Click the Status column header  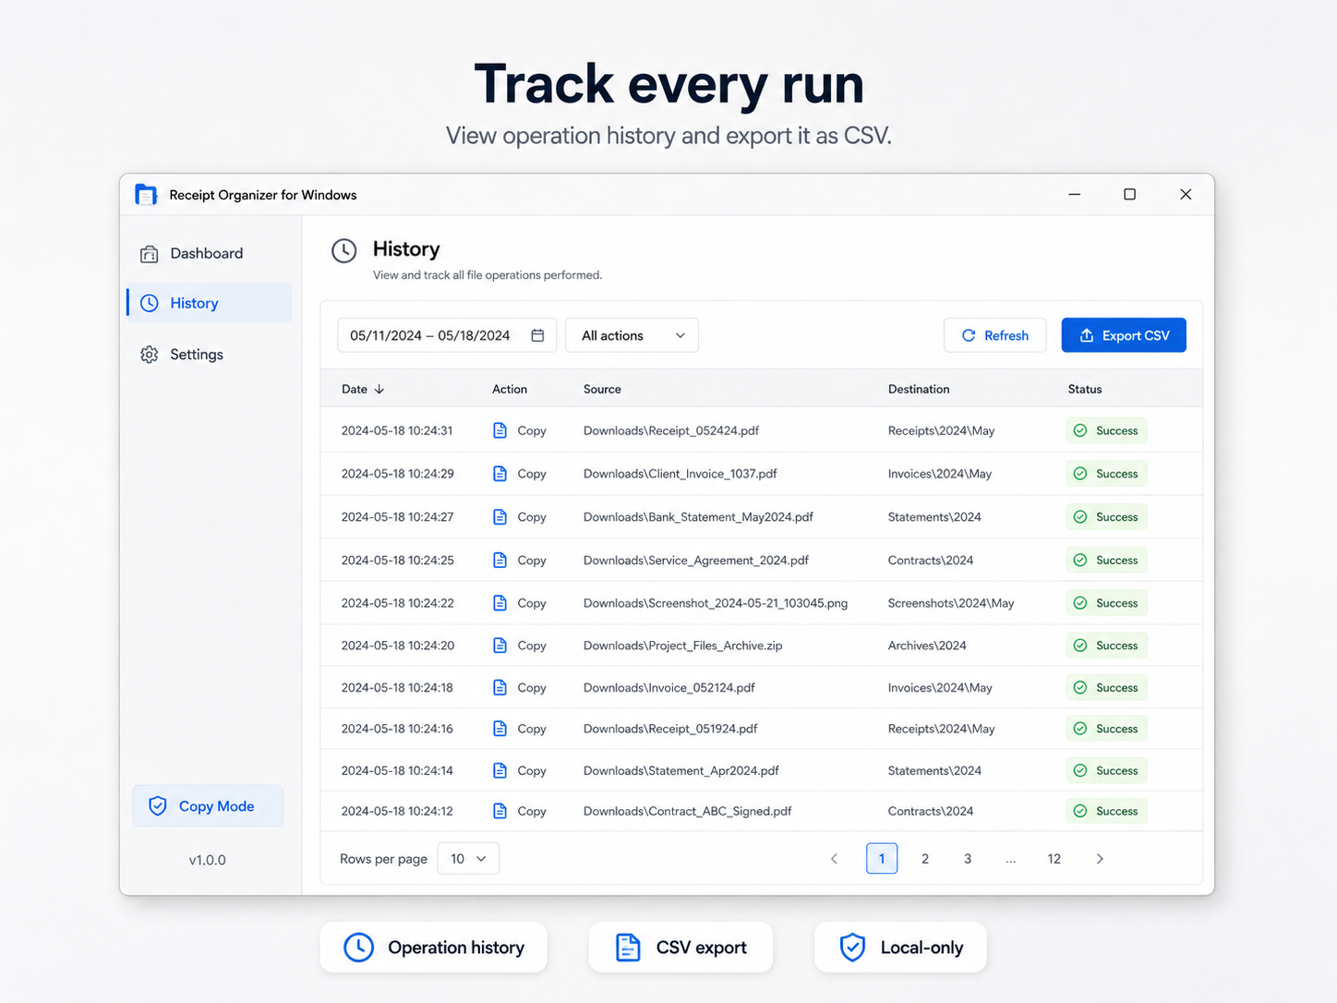click(x=1085, y=389)
